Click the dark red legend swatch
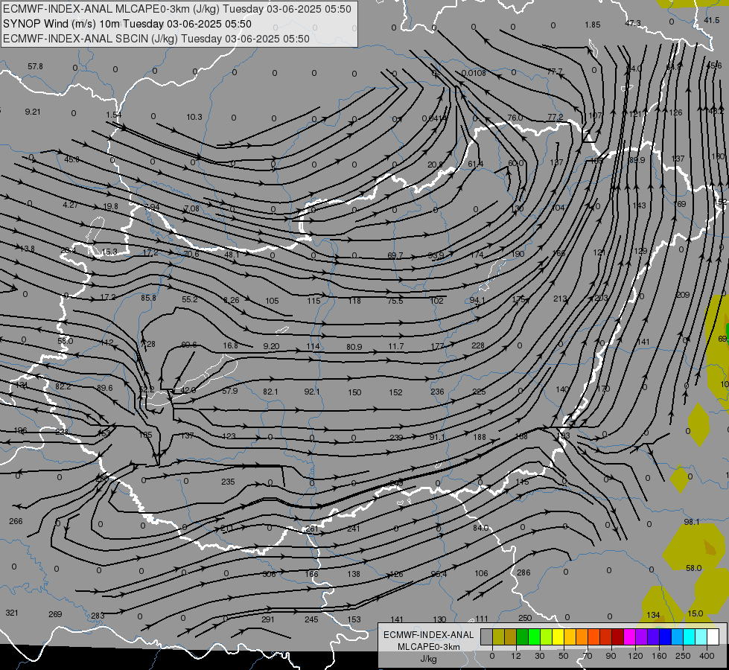The width and height of the screenshot is (729, 670). coord(617,637)
